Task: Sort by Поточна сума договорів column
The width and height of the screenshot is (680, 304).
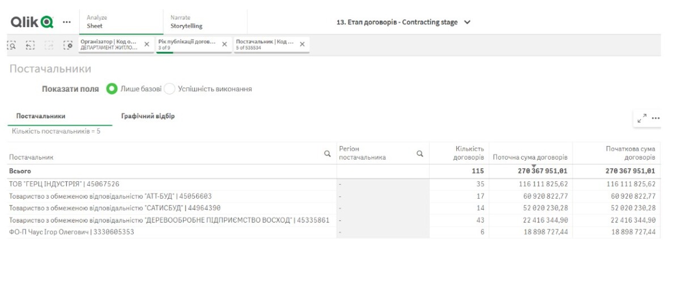Action: [530, 157]
